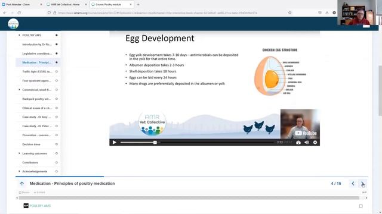Close the Zoom attendee tab
The height and width of the screenshot is (214, 382).
click(x=41, y=4)
